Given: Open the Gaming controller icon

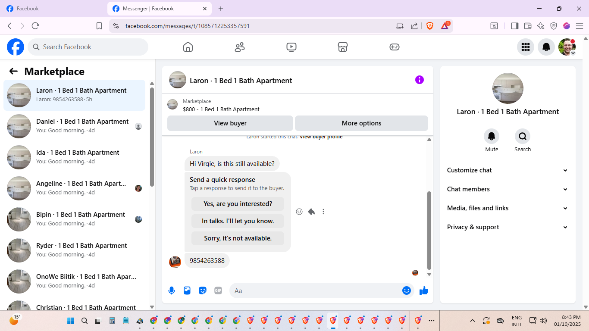Looking at the screenshot, I should pyautogui.click(x=395, y=47).
